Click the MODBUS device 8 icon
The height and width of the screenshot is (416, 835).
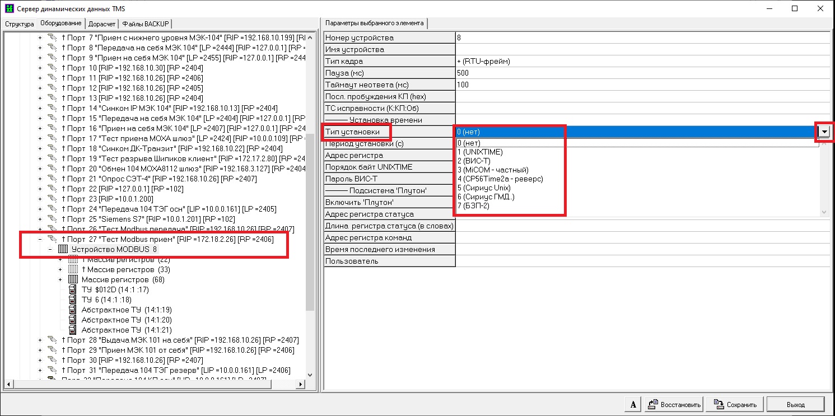point(63,249)
